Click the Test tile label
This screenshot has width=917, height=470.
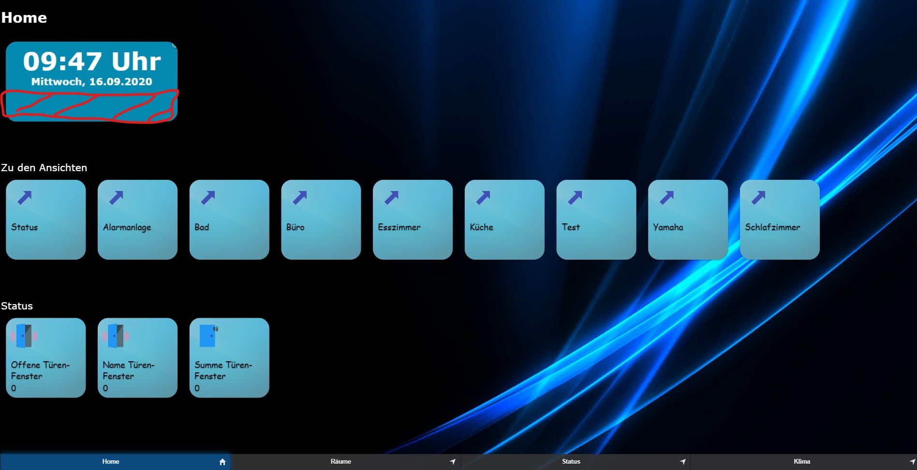click(571, 227)
